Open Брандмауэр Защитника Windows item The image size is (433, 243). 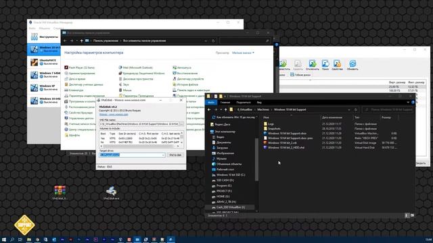click(x=141, y=74)
